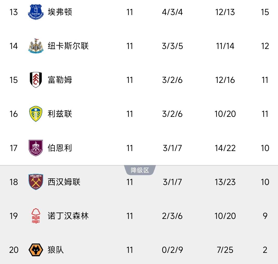This screenshot has height=264, width=278.
Task: Click the 降级区 relegation zone label
Action: (x=140, y=170)
